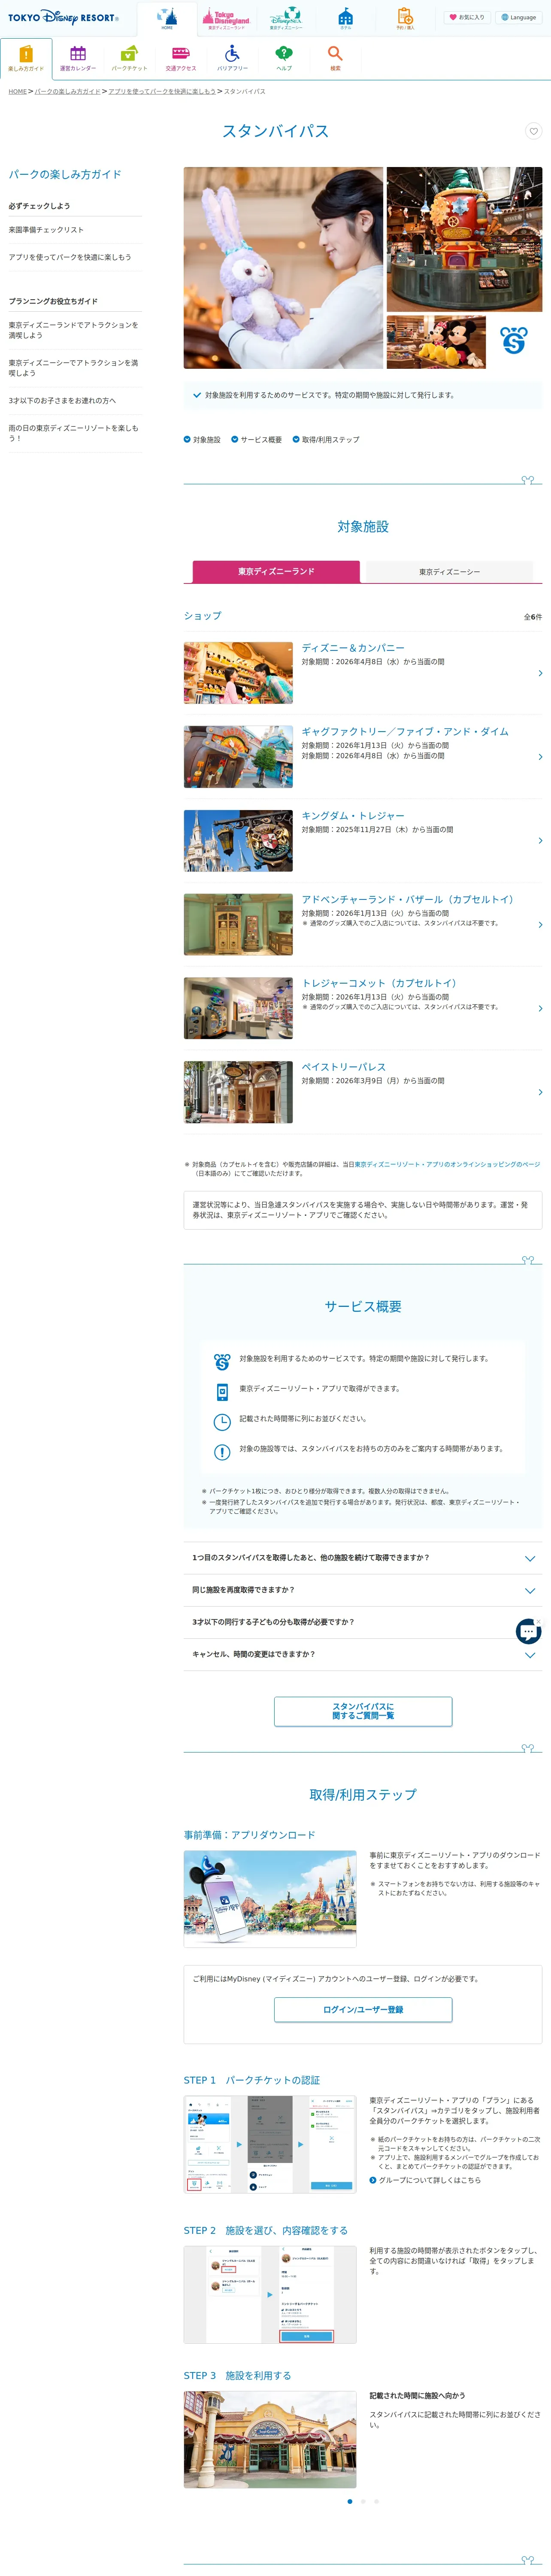The image size is (551, 2576).
Task: Open sidebar link 東京ディズニーランドでアトラクションを満喫しよう
Action: coord(74,330)
